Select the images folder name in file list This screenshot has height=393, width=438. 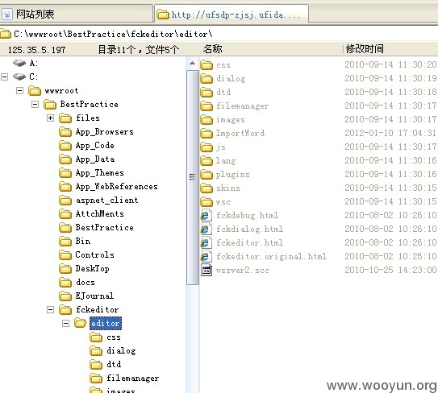click(231, 120)
